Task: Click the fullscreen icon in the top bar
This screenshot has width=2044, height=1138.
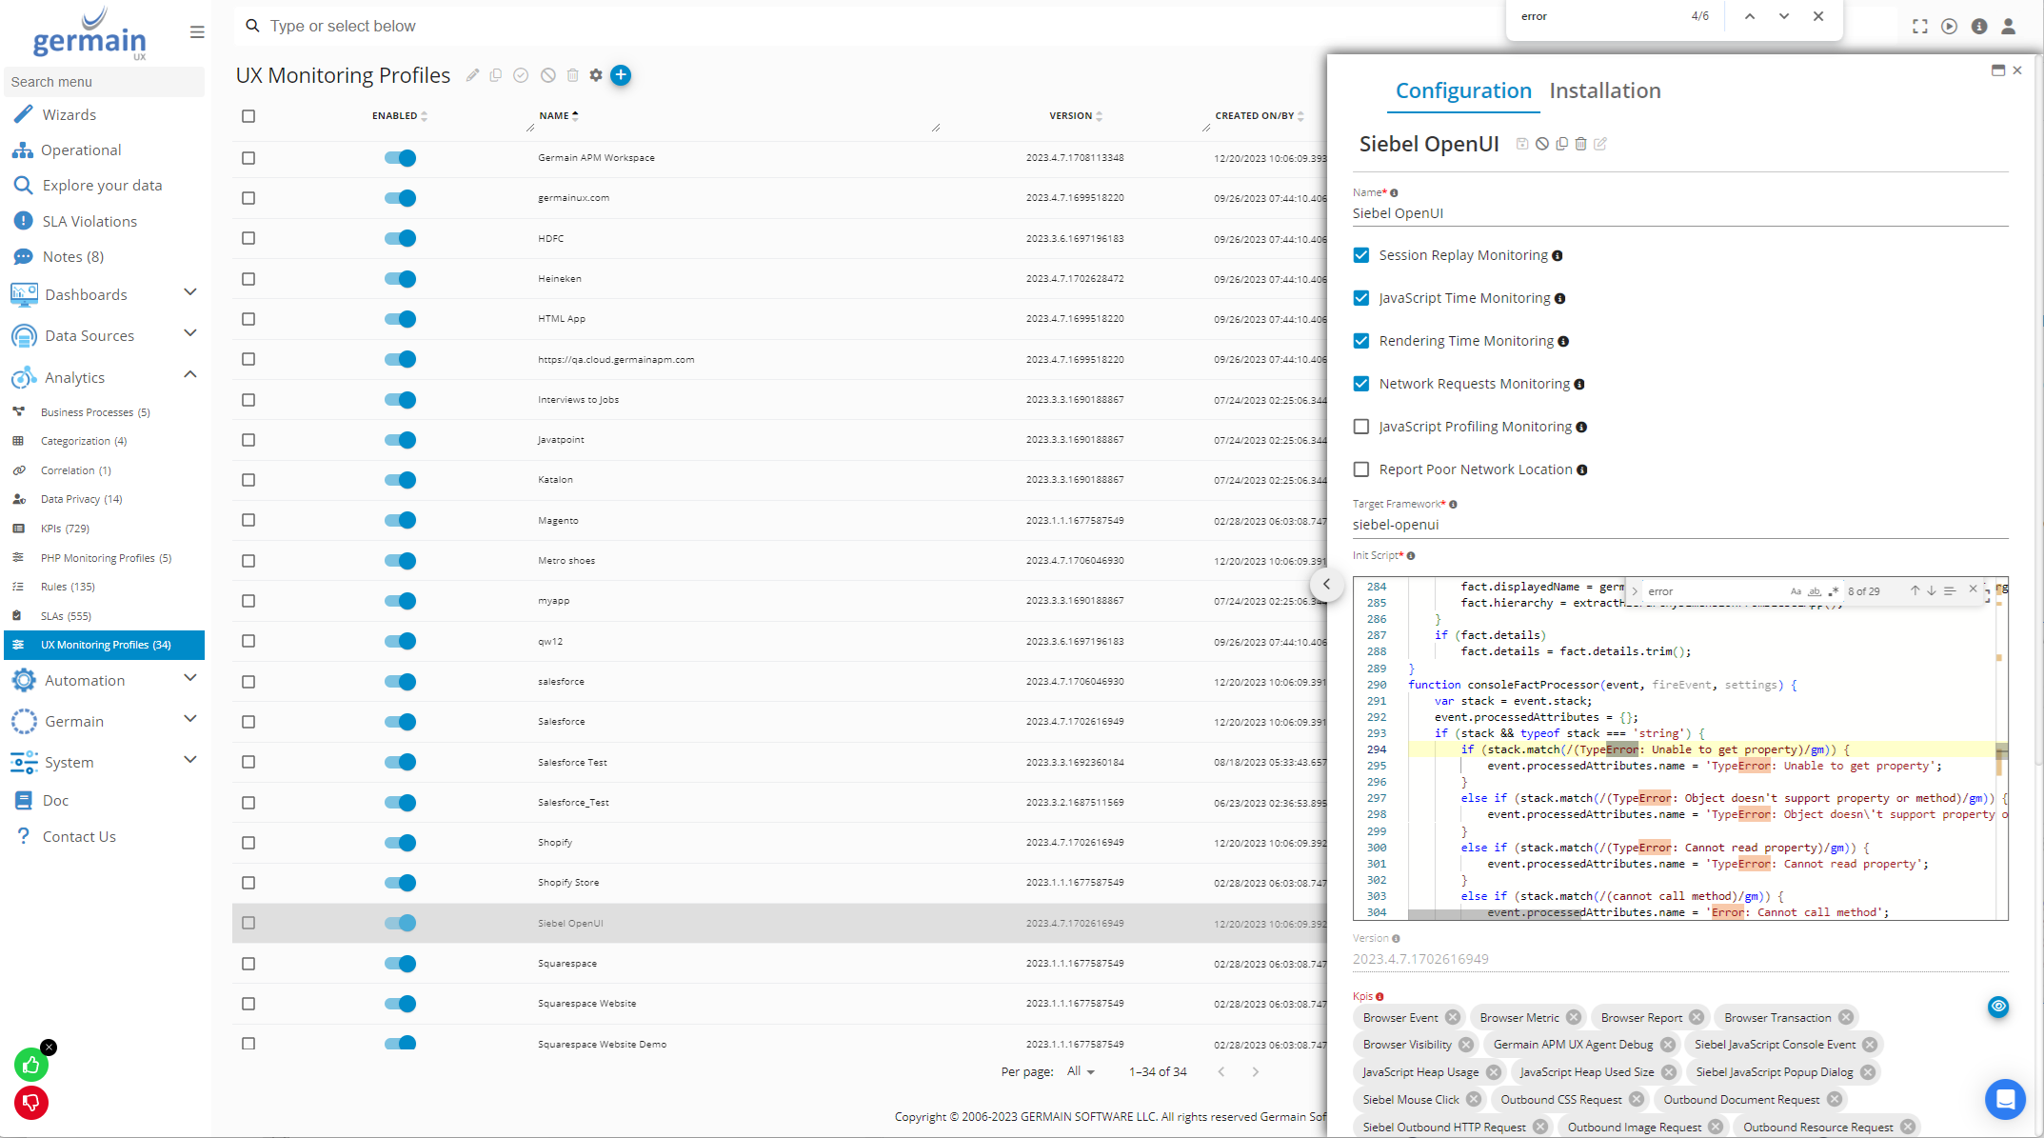Action: pyautogui.click(x=1920, y=27)
